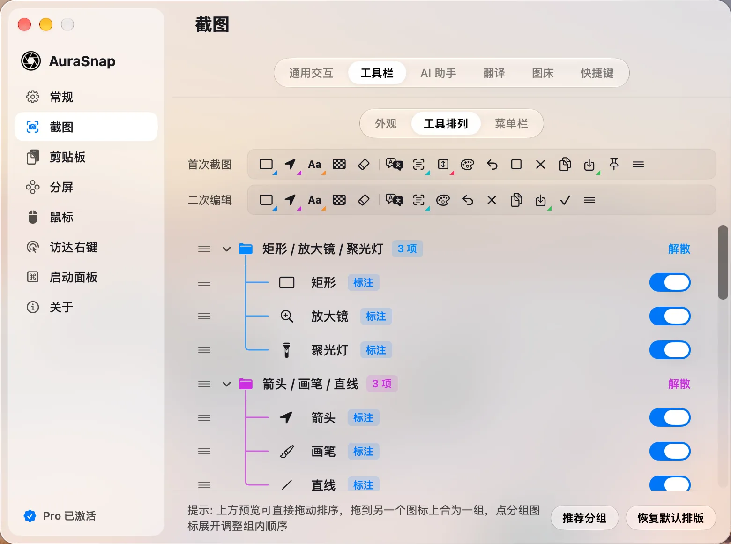Click the vertical scrollbar of the tool list

[723, 263]
